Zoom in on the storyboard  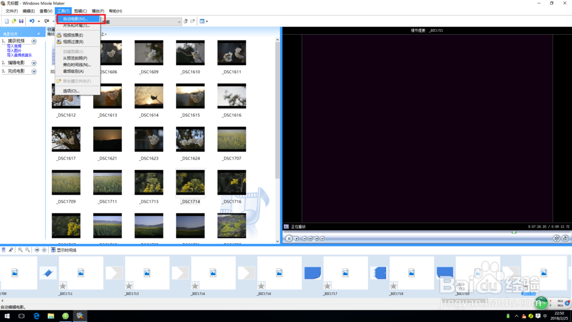(x=21, y=250)
